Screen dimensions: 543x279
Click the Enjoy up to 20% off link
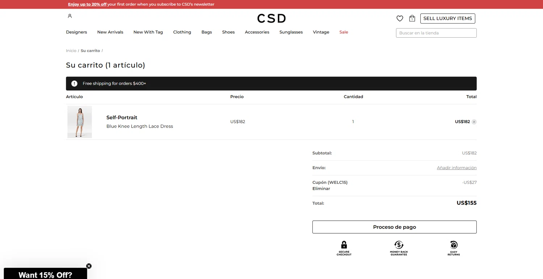[x=87, y=4]
